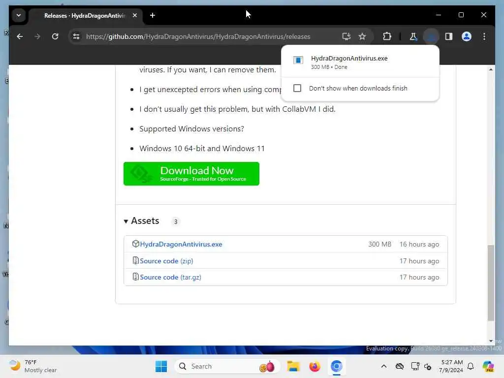Click the 300 MB size of HydraDragonAntivirus.exe
The height and width of the screenshot is (378, 504).
coord(379,244)
